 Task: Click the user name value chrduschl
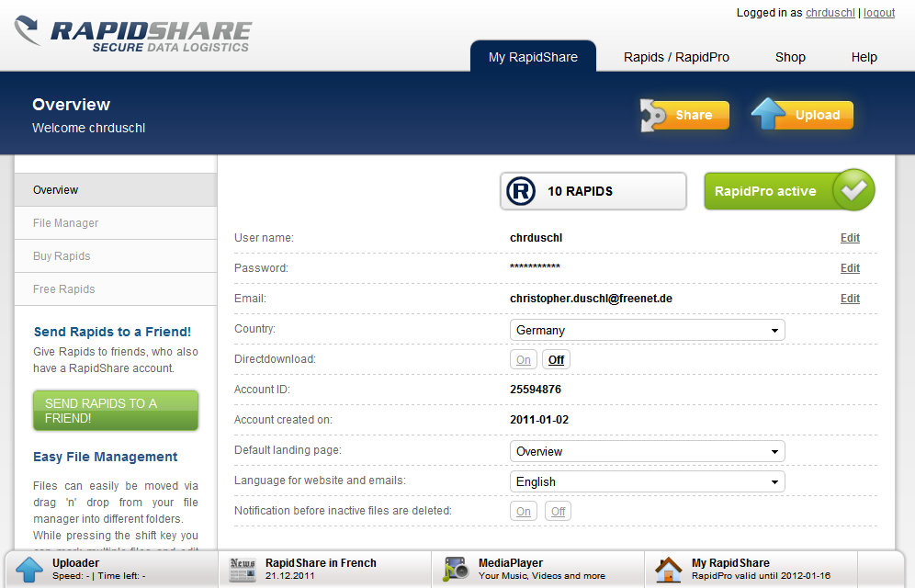click(x=536, y=237)
